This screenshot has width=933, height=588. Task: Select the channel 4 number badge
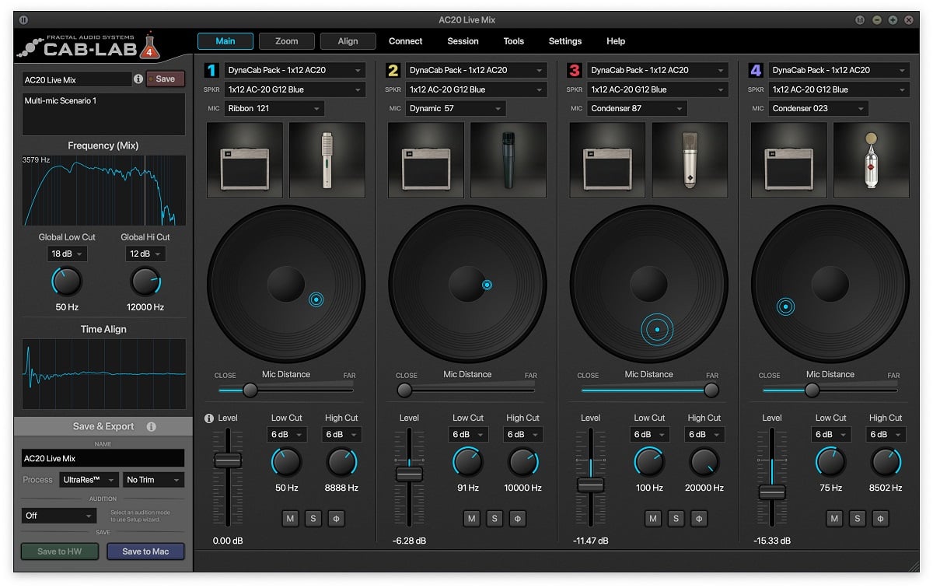[x=756, y=71]
